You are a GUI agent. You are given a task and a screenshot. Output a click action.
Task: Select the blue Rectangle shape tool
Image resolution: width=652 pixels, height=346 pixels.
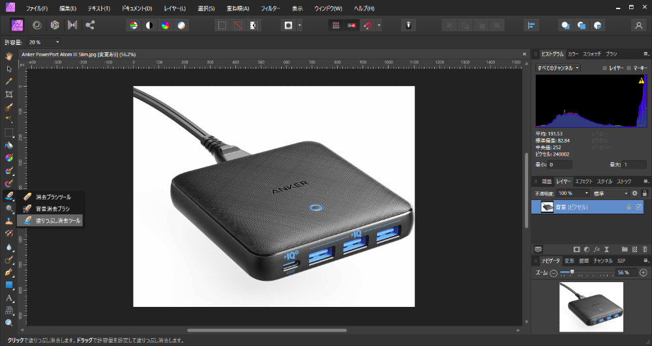(8, 285)
